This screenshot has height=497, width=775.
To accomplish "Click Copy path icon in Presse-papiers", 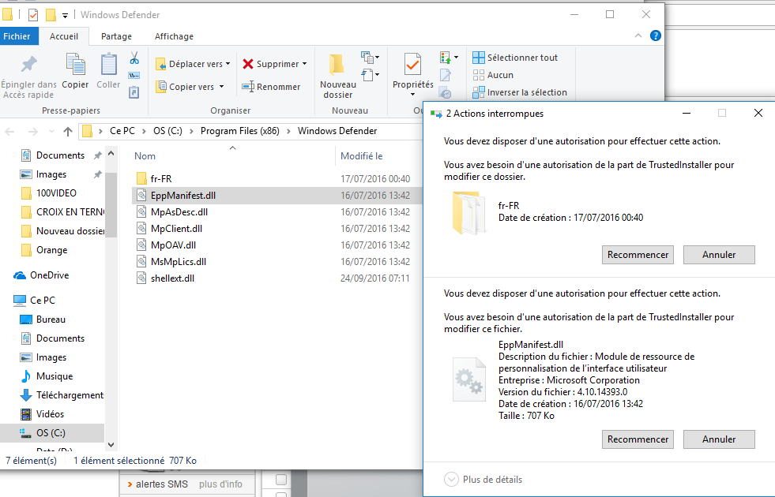I will (x=134, y=76).
